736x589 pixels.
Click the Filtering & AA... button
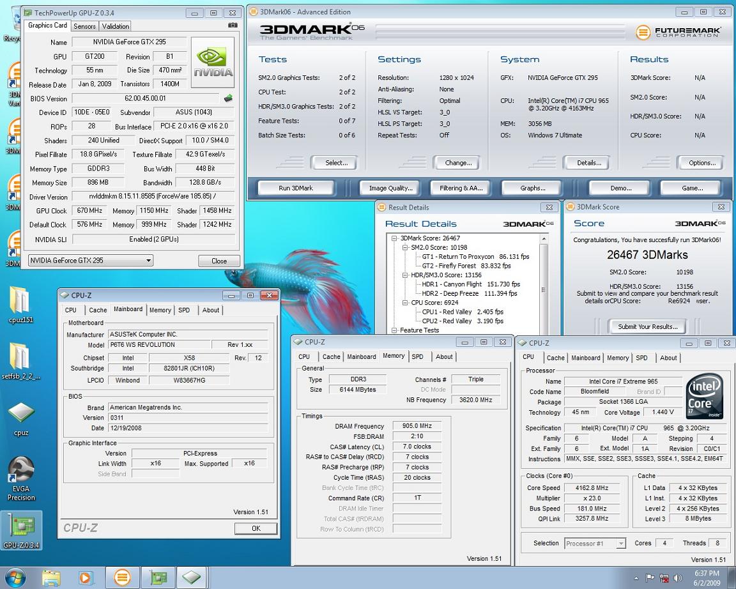tap(461, 188)
